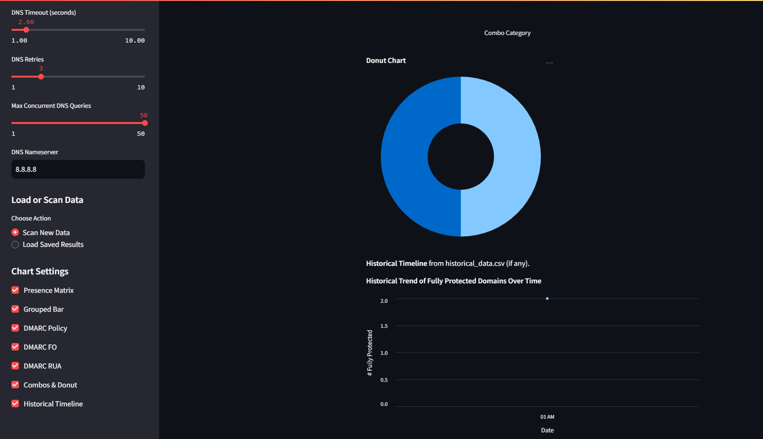
Task: Click the light blue donut chart segment
Action: 517,157
